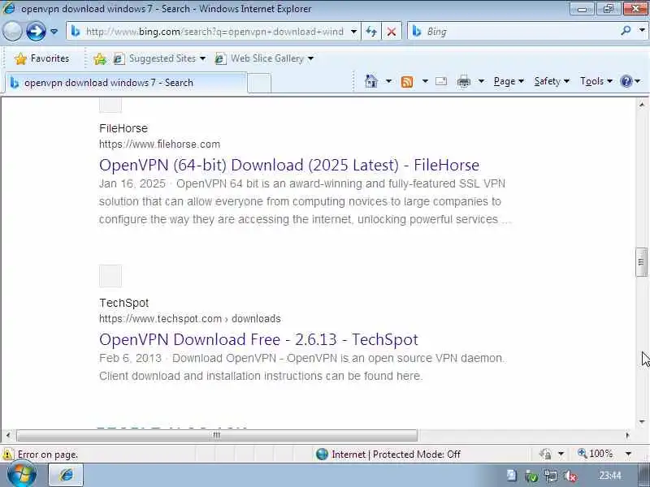The width and height of the screenshot is (650, 487).
Task: Click Internet Protected Mode Off status
Action: pyautogui.click(x=388, y=455)
